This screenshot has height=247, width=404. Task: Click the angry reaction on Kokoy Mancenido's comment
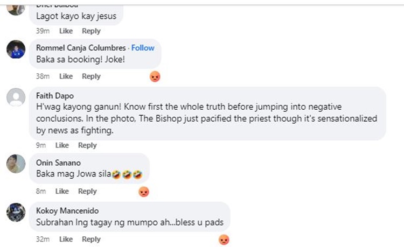224,239
